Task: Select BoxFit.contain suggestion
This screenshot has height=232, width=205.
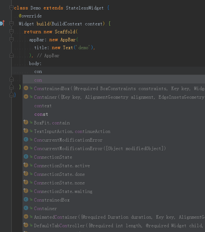Action: coord(114,123)
